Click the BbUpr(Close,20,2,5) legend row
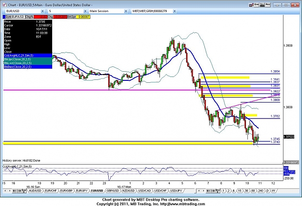The image size is (302, 206). click(x=28, y=59)
